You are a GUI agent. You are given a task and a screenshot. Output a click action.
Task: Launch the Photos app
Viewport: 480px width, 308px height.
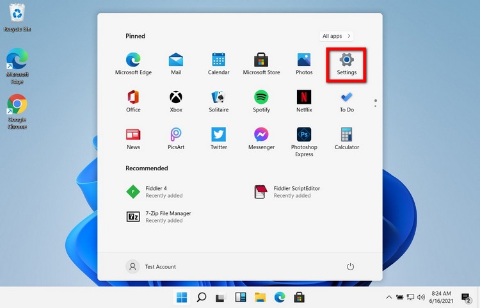point(304,64)
